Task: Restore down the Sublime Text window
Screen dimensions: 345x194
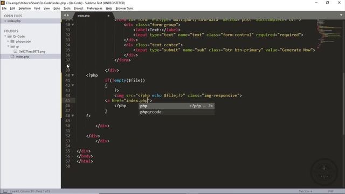Action: click(x=327, y=3)
